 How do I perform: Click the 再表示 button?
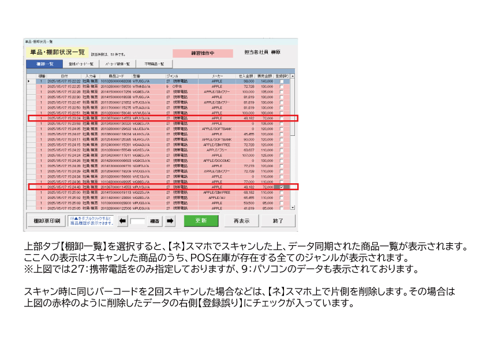pyautogui.click(x=241, y=220)
